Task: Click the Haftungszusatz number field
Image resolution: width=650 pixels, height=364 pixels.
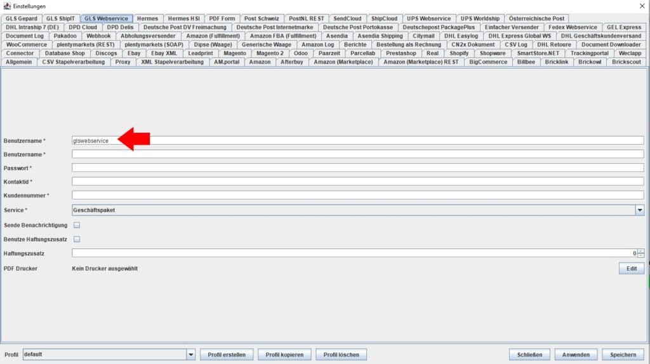Action: tap(354, 253)
